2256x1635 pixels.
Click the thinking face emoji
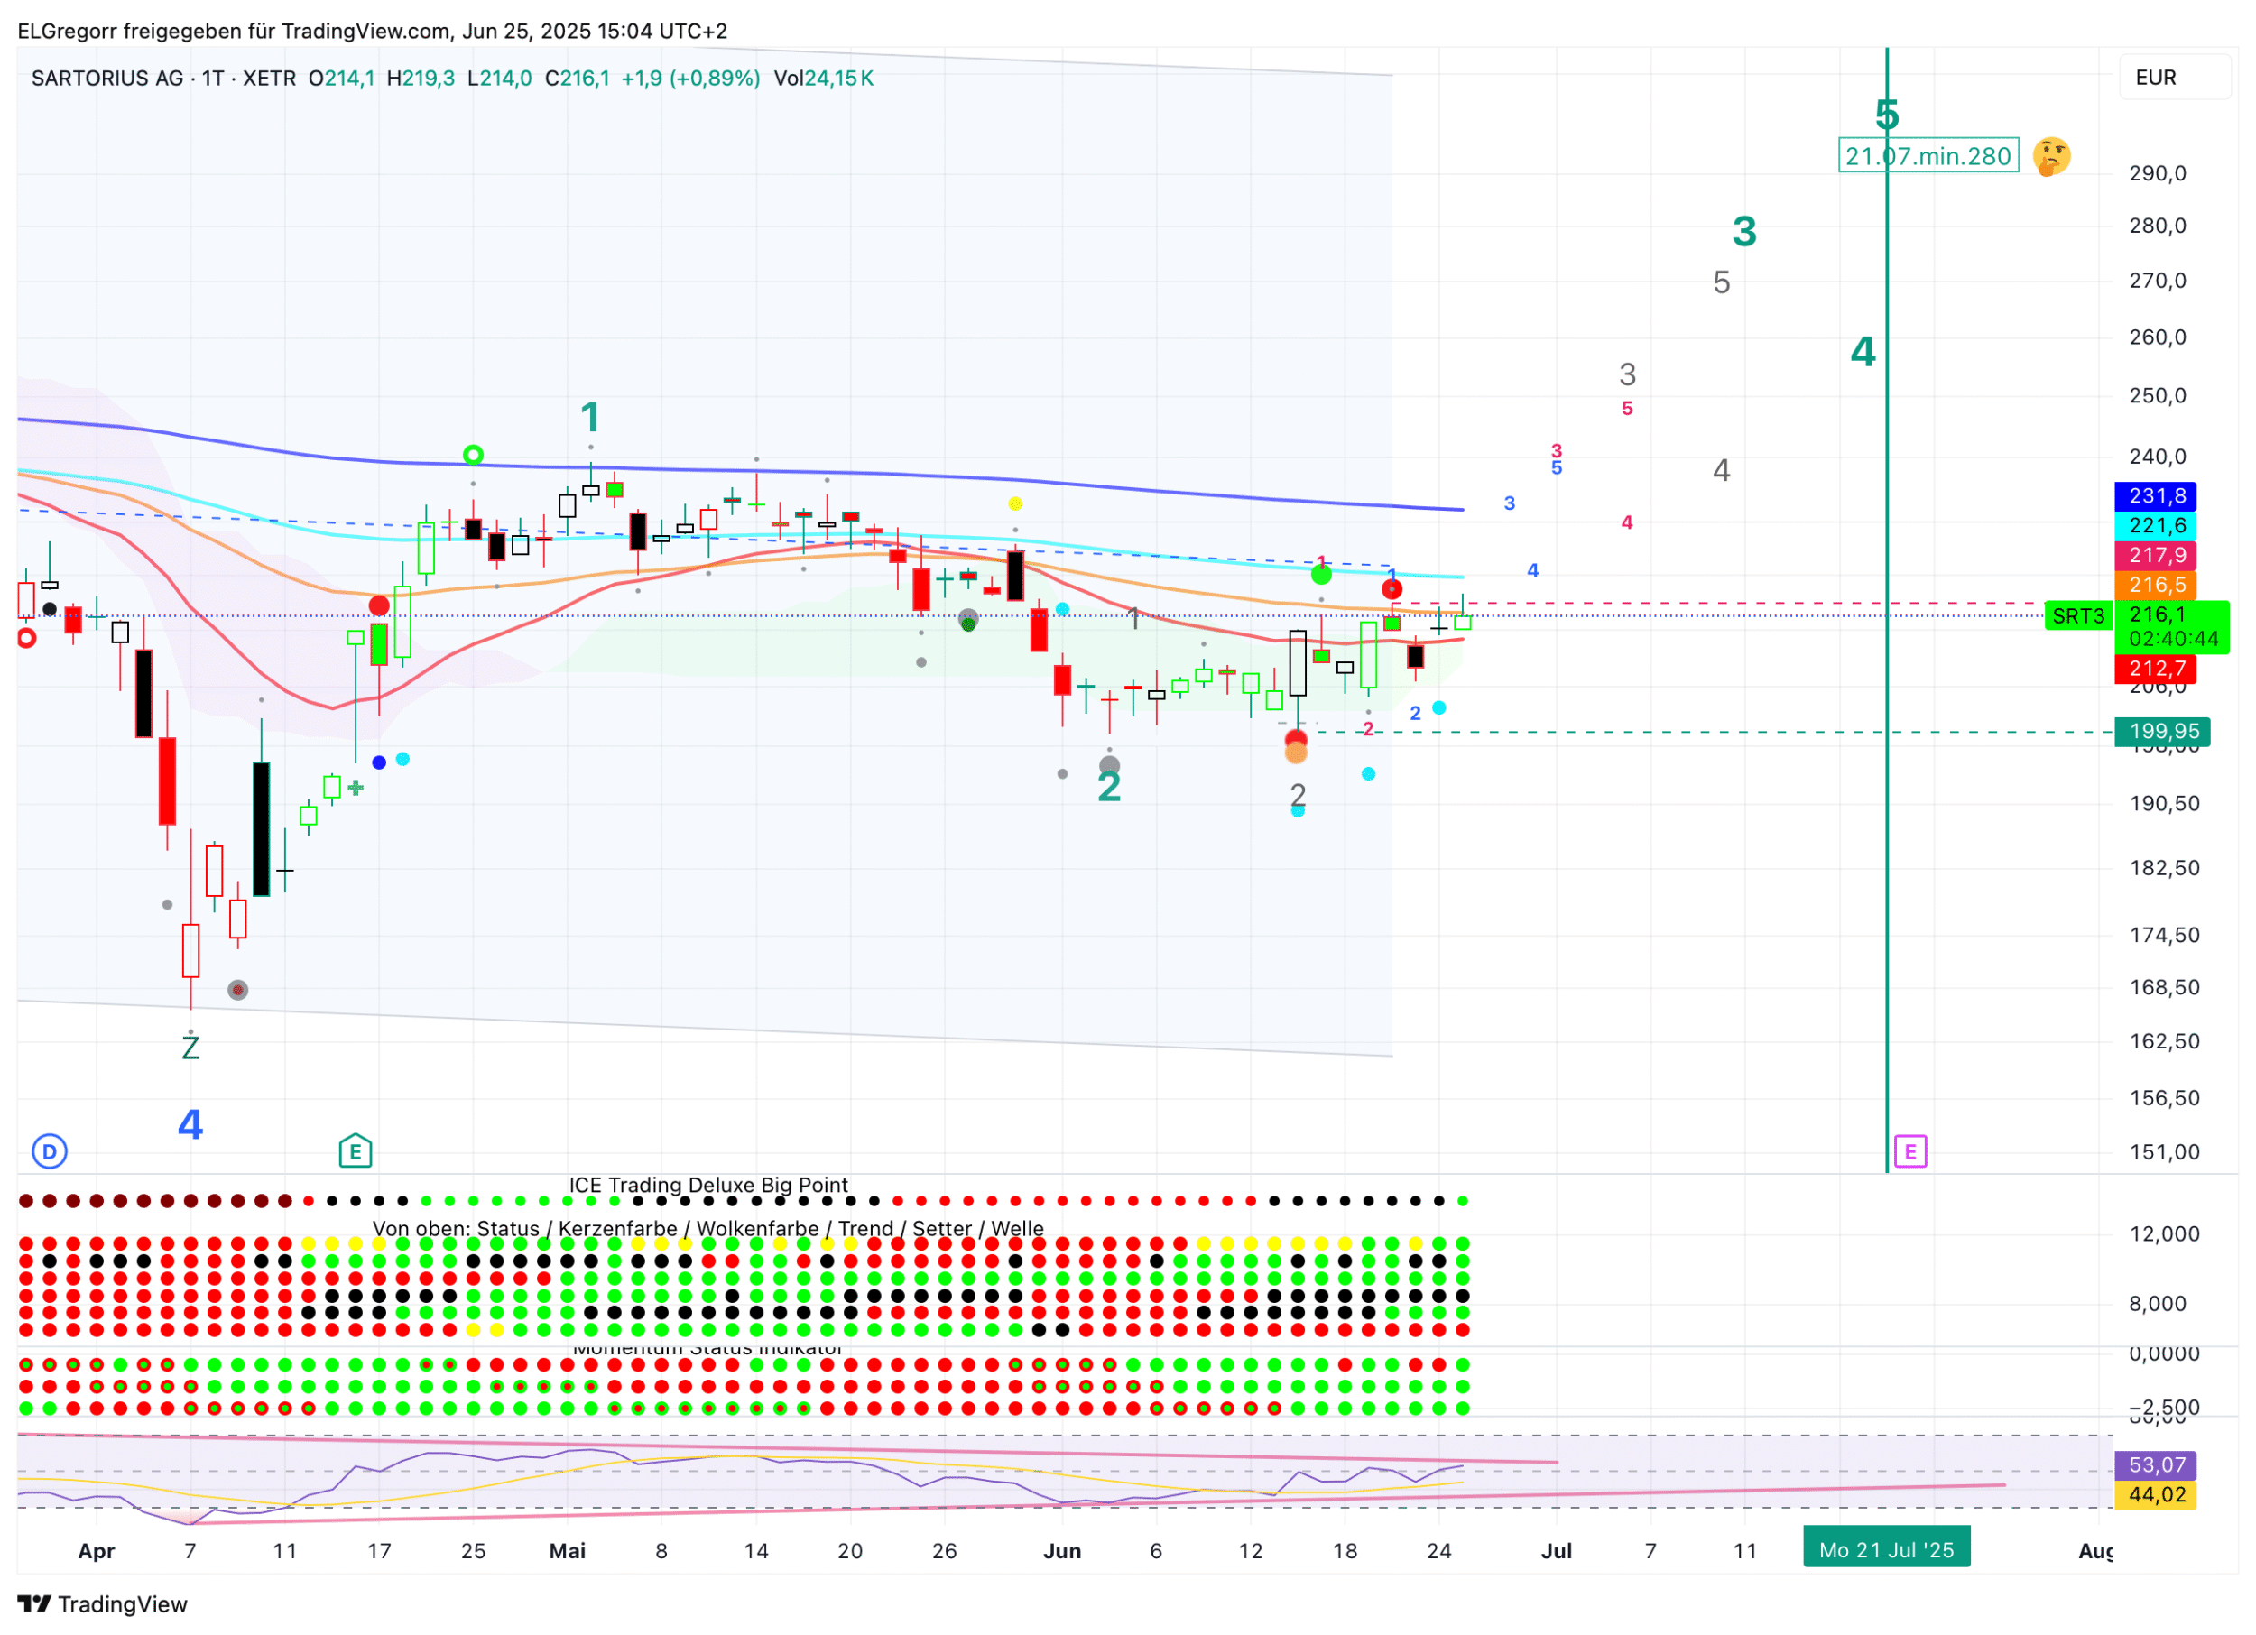(x=2051, y=156)
